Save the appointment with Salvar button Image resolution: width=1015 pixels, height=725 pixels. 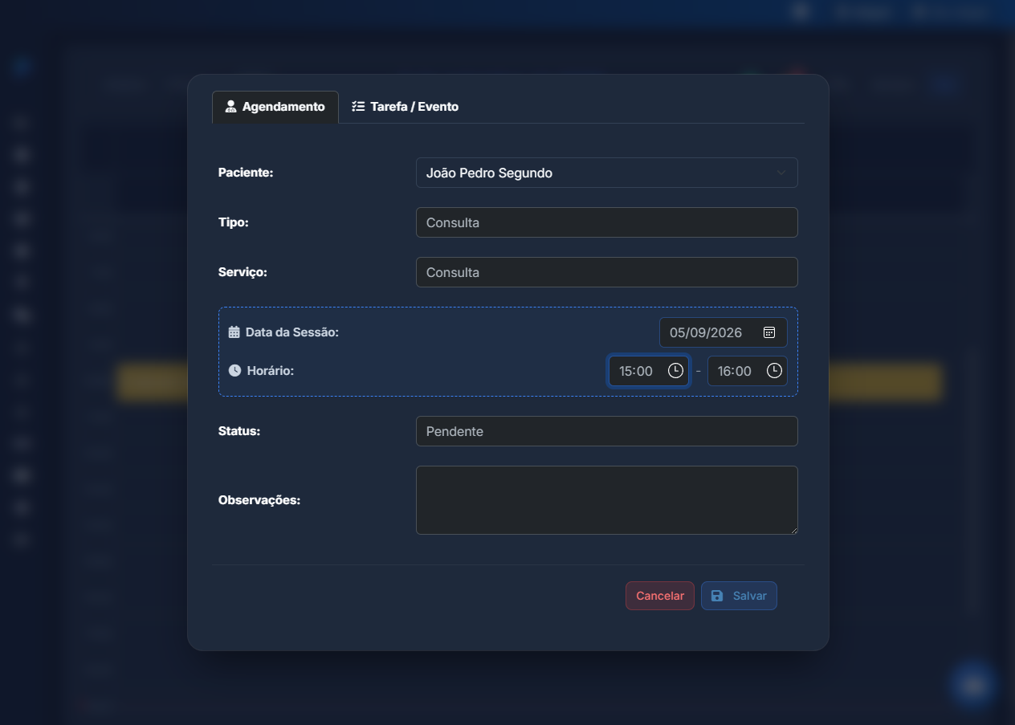pyautogui.click(x=739, y=596)
